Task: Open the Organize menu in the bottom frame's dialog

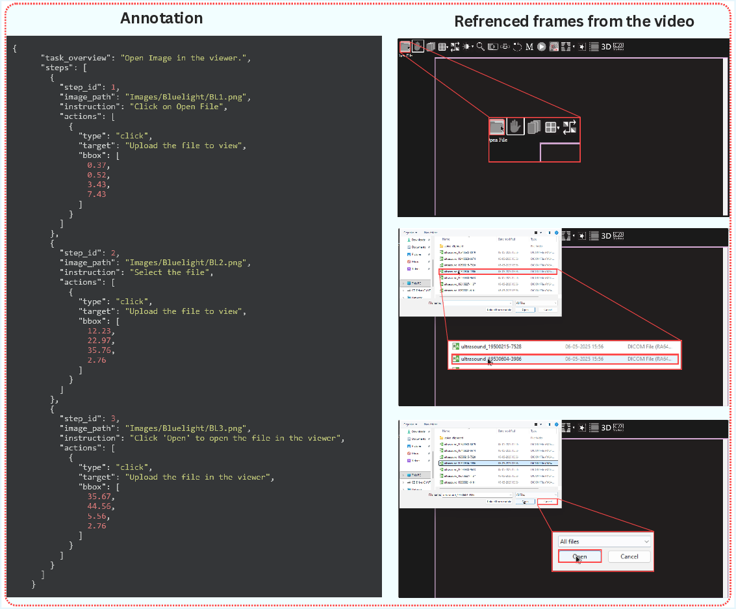Action: [x=411, y=424]
